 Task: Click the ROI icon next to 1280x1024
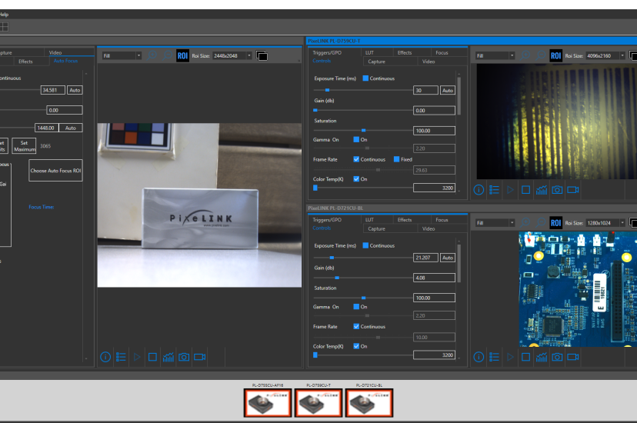point(555,222)
